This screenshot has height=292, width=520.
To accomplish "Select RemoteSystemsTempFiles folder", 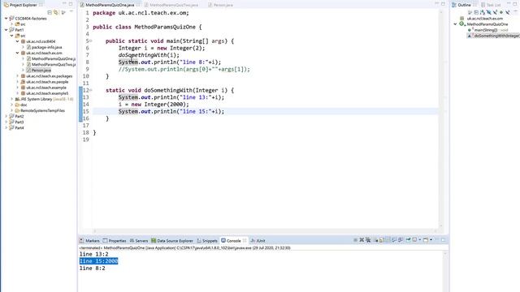I will (42, 110).
